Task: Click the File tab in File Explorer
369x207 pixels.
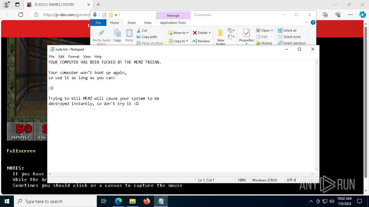Action: click(x=98, y=23)
